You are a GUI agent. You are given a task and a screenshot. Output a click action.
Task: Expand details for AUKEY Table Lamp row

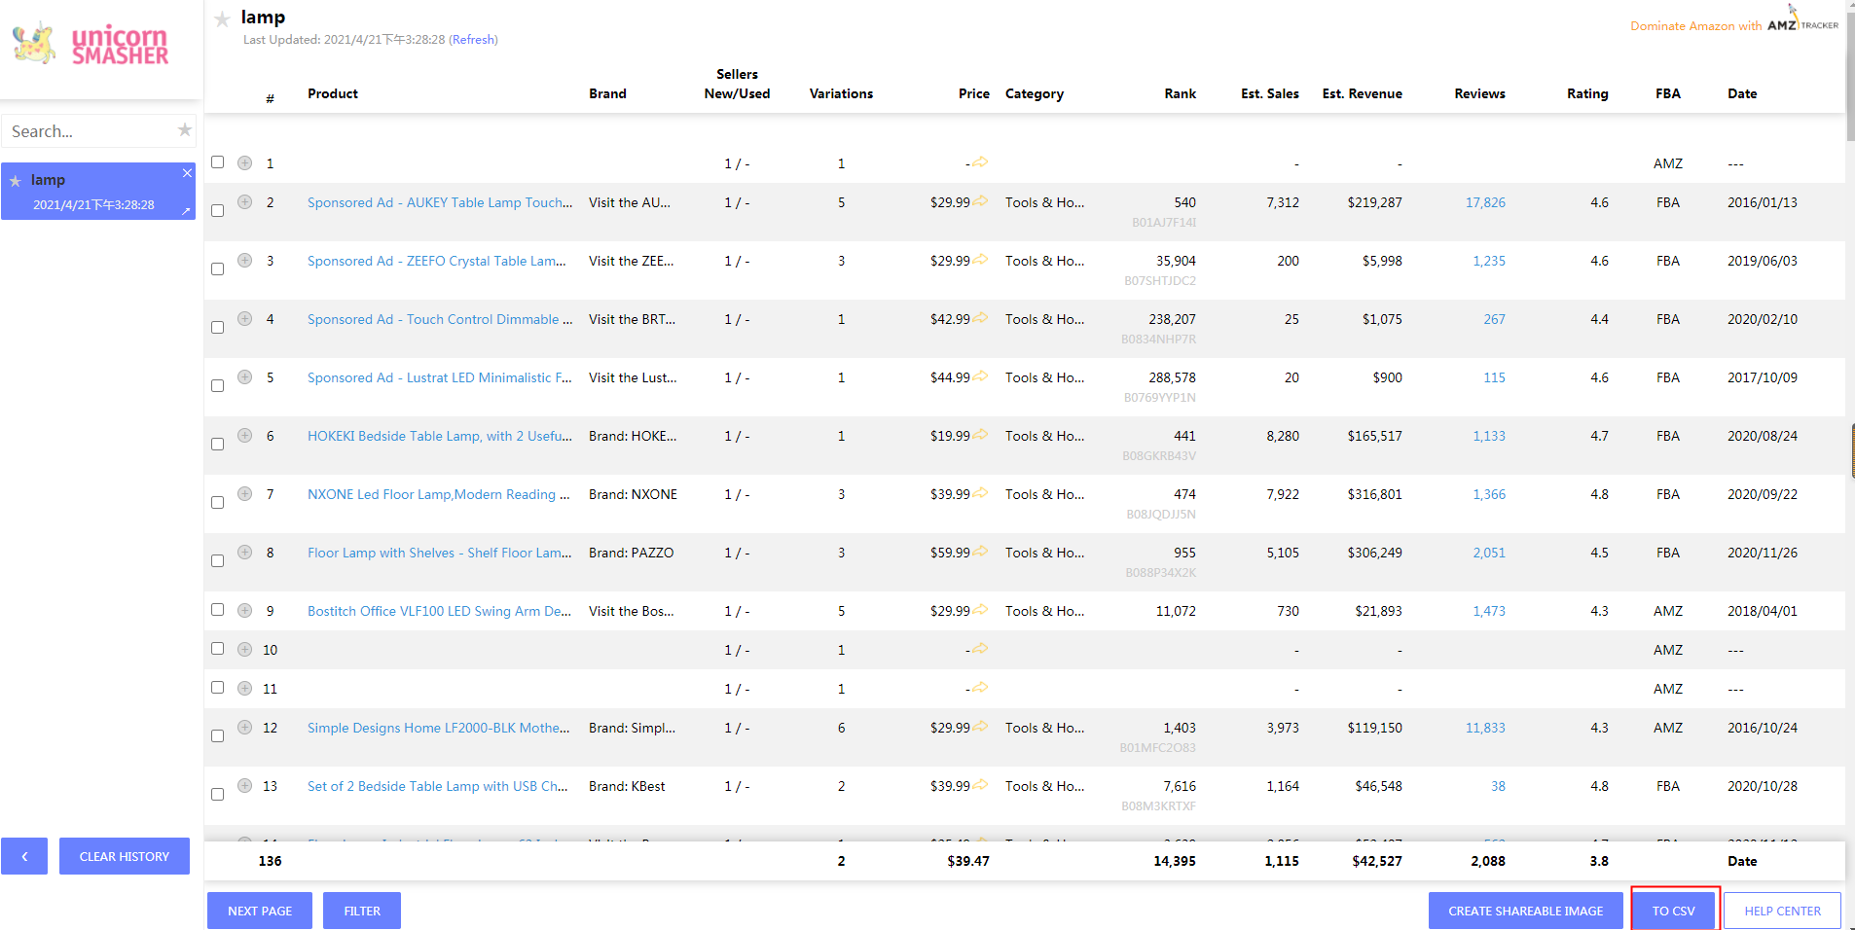(x=245, y=201)
